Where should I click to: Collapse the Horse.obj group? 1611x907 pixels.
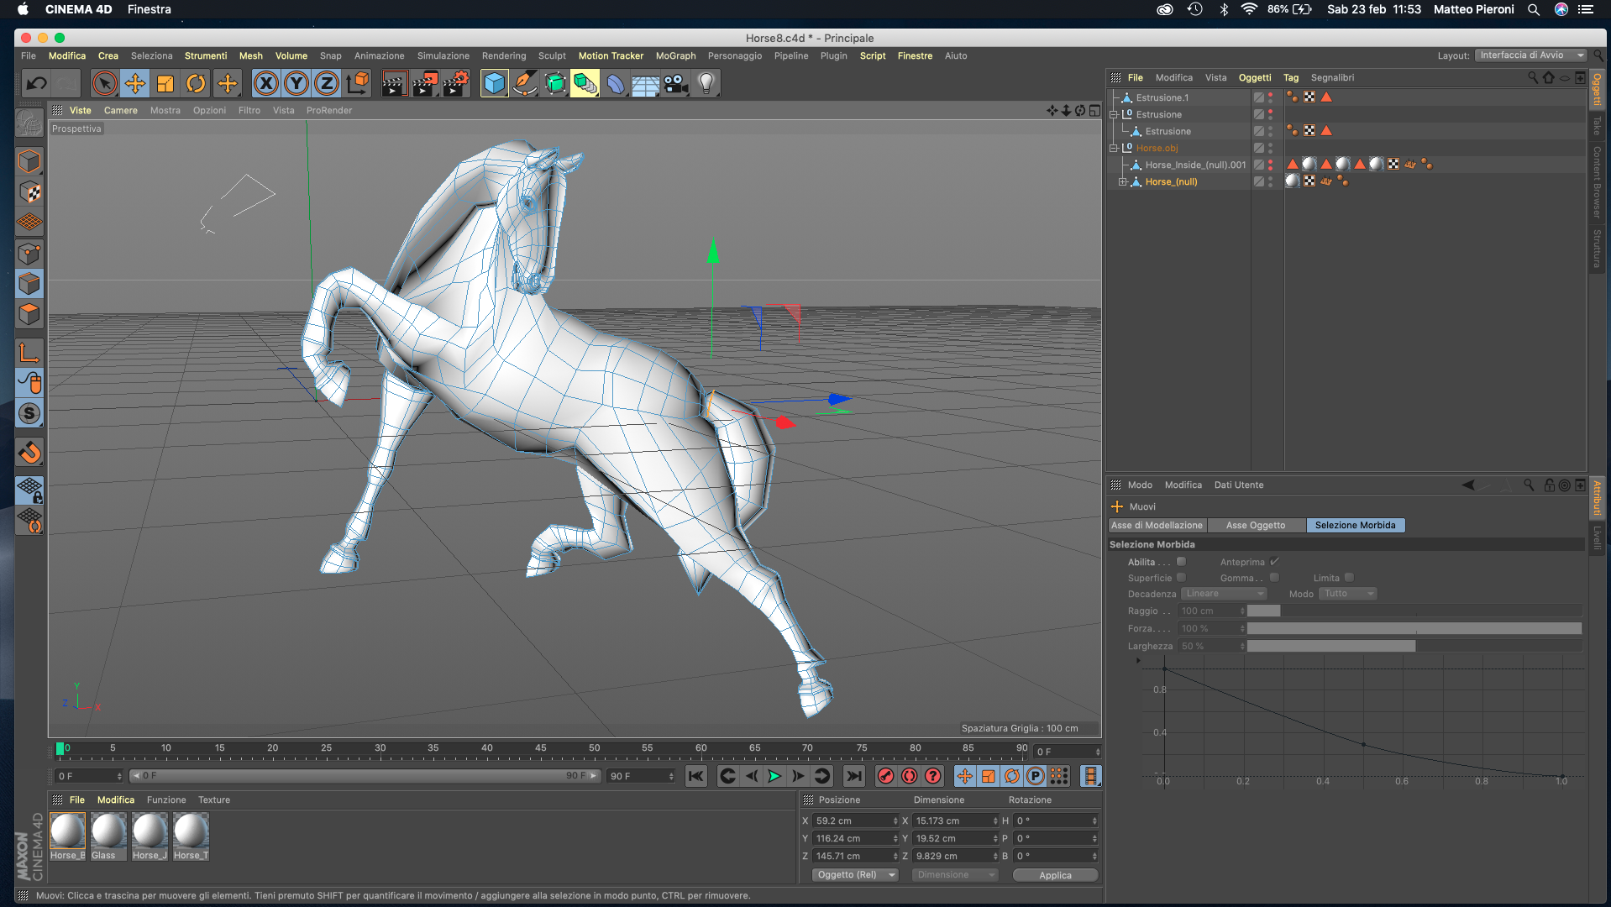point(1114,148)
